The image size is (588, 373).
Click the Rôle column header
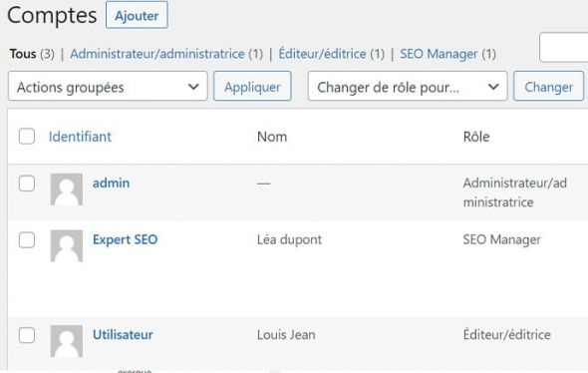476,137
